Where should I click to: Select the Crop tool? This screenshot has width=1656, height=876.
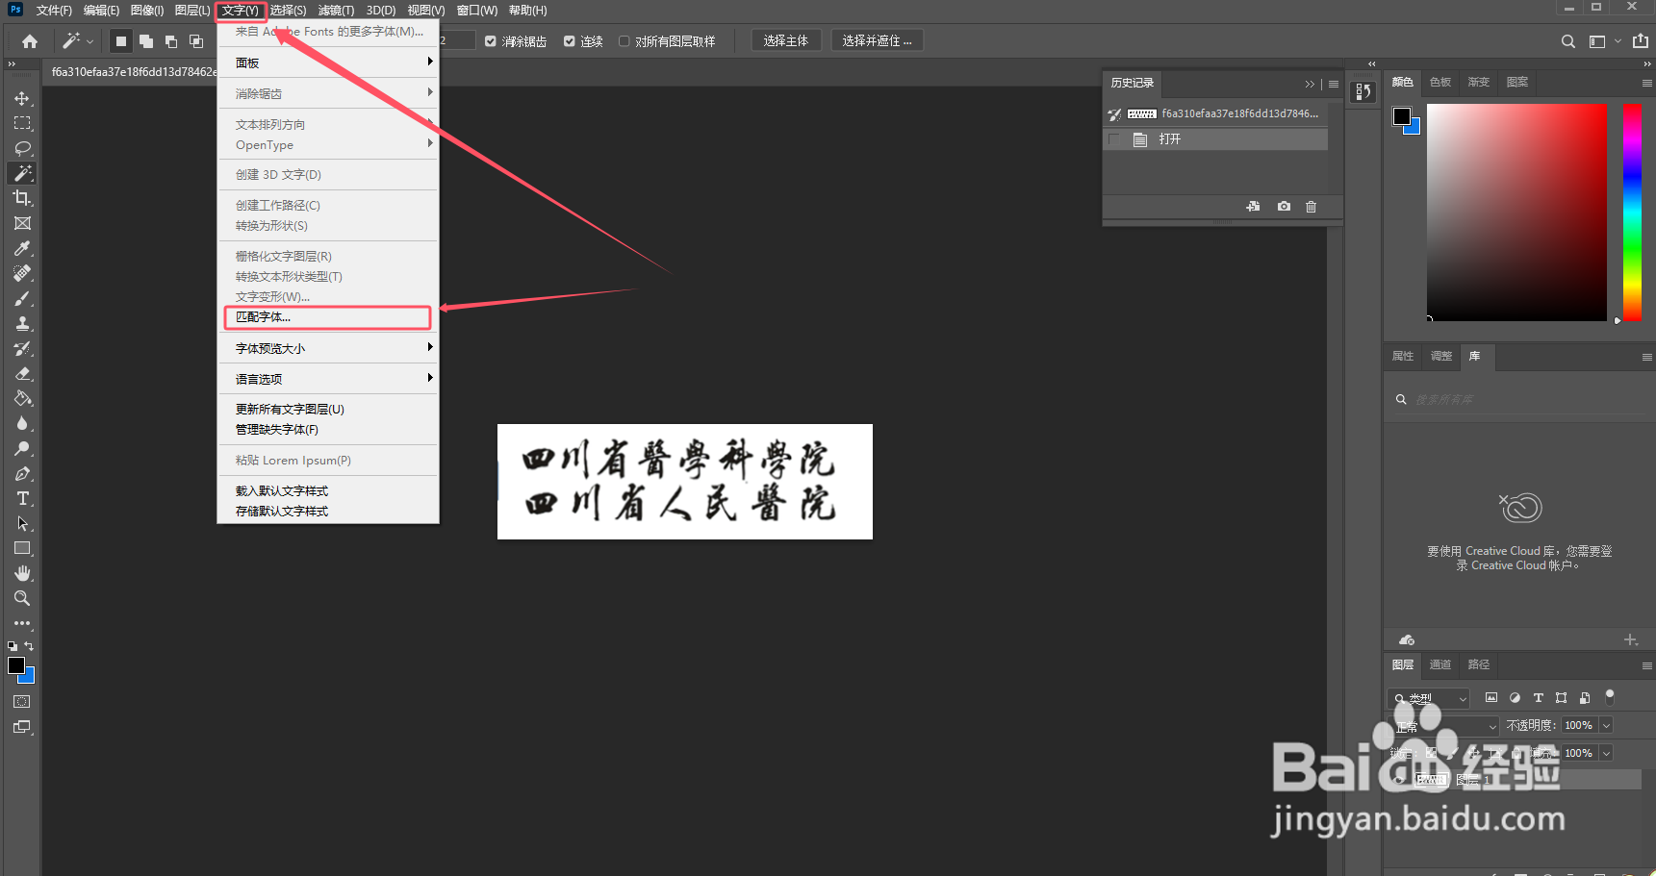pyautogui.click(x=22, y=198)
